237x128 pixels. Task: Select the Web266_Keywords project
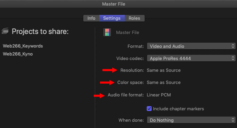tap(23, 46)
